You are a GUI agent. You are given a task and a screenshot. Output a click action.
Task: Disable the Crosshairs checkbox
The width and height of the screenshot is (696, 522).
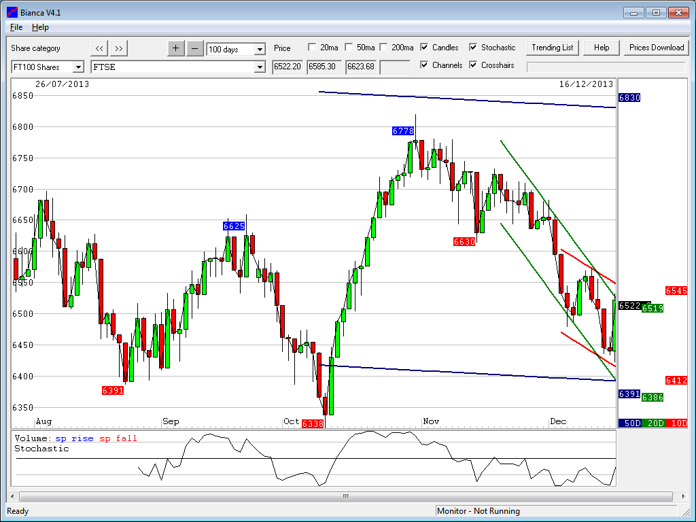[x=473, y=65]
